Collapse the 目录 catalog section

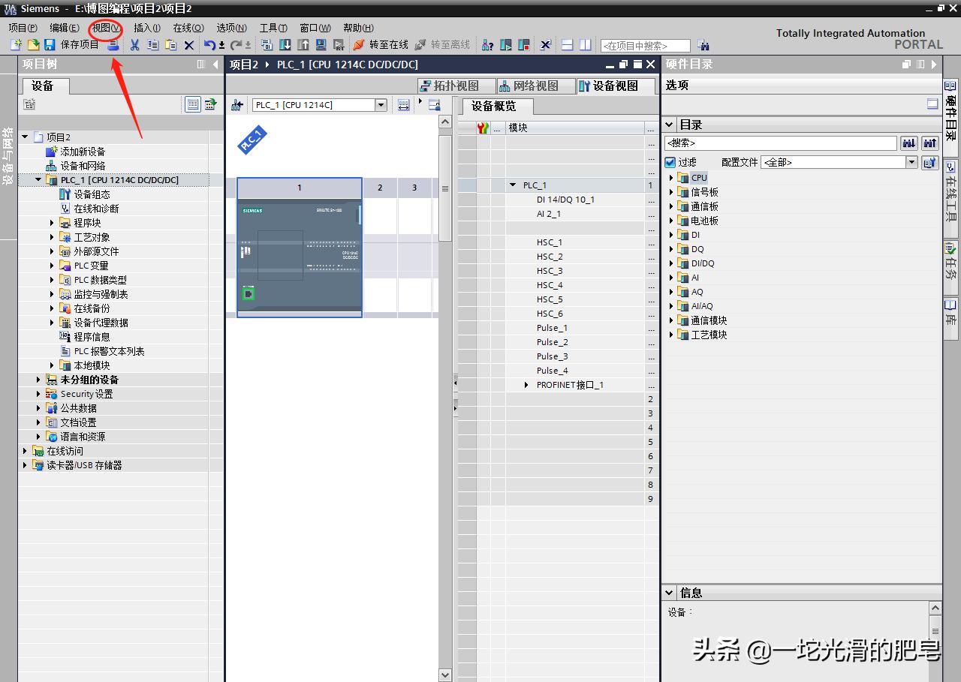tap(669, 125)
